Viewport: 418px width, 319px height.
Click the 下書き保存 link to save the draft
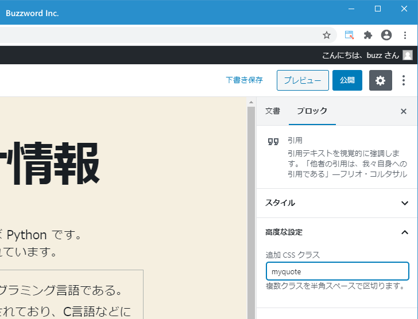click(244, 80)
